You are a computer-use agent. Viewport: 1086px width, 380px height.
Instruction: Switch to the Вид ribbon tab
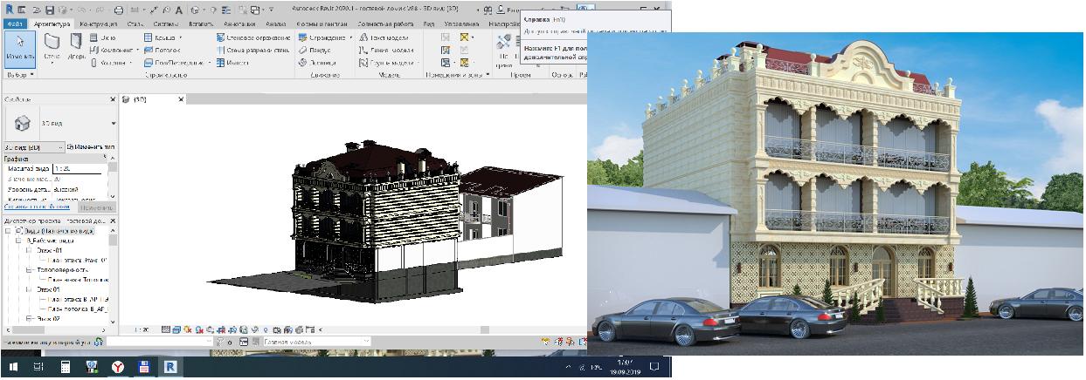tap(429, 24)
